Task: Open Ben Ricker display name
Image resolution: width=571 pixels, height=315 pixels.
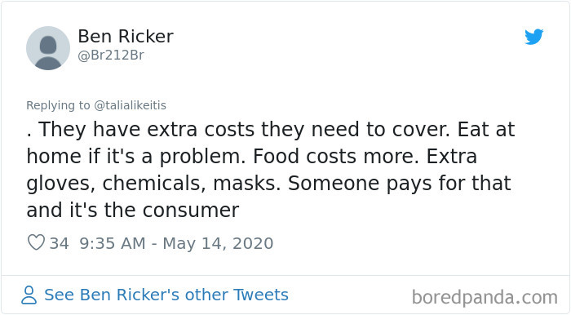Action: 126,36
